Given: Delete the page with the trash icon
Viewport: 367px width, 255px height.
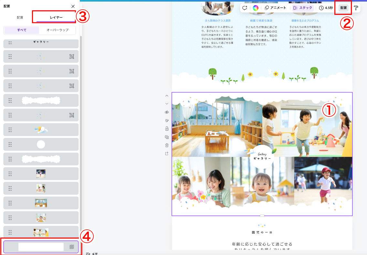Looking at the screenshot, I should click(x=167, y=145).
